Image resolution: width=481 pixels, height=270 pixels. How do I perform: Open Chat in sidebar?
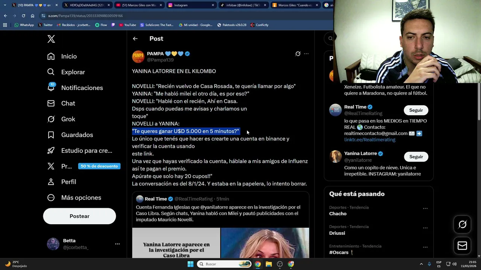(x=61, y=103)
